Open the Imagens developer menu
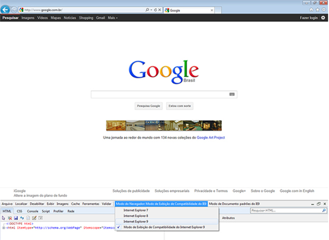The width and height of the screenshot is (329, 240). coord(63,204)
